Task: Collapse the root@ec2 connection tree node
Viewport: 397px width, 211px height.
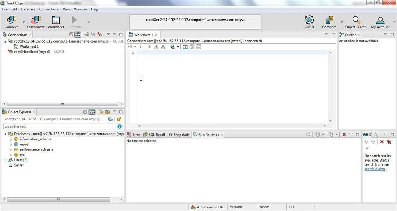Action: (5, 41)
